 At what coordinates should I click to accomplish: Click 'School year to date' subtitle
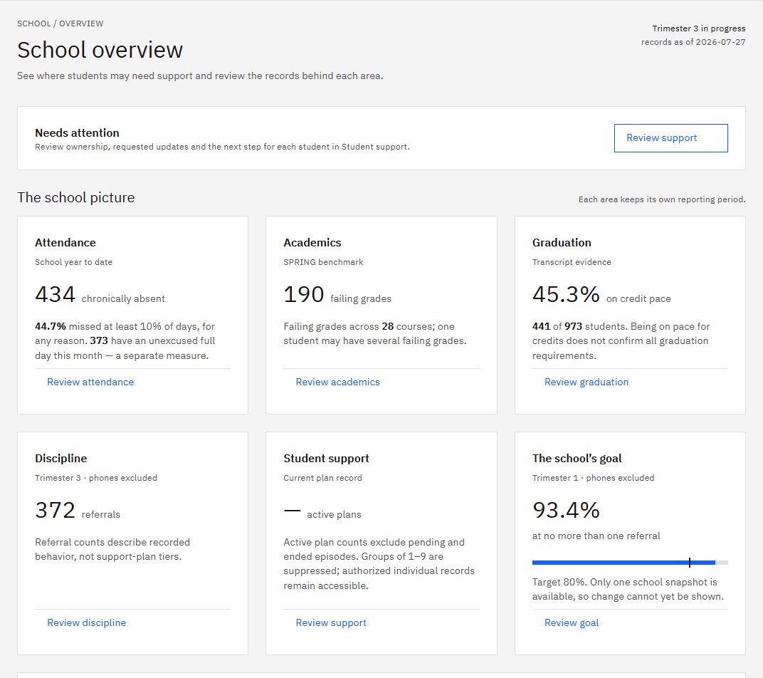tap(73, 262)
